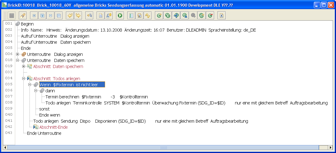Expand Abschnitt Daten speichern section
336x153 pixels.
(24, 66)
